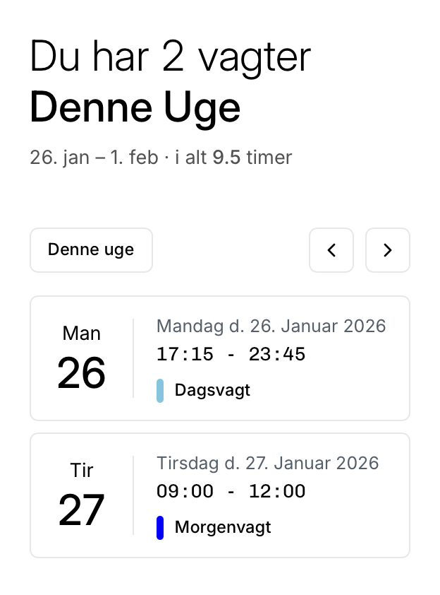Click the large number 27 on Tuesday's card
The image size is (440, 595).
click(82, 510)
